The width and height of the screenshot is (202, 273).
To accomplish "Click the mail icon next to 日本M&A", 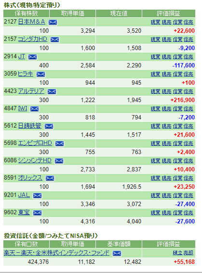I will click(x=53, y=22).
